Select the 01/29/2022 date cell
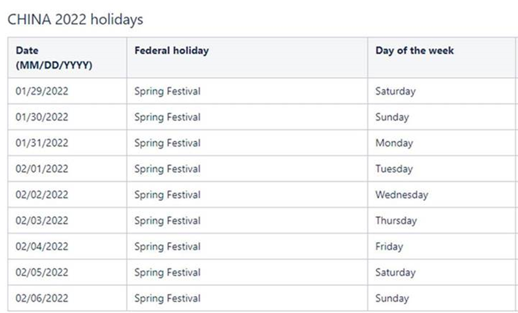Screen dimensions: 518x313 coord(42,91)
